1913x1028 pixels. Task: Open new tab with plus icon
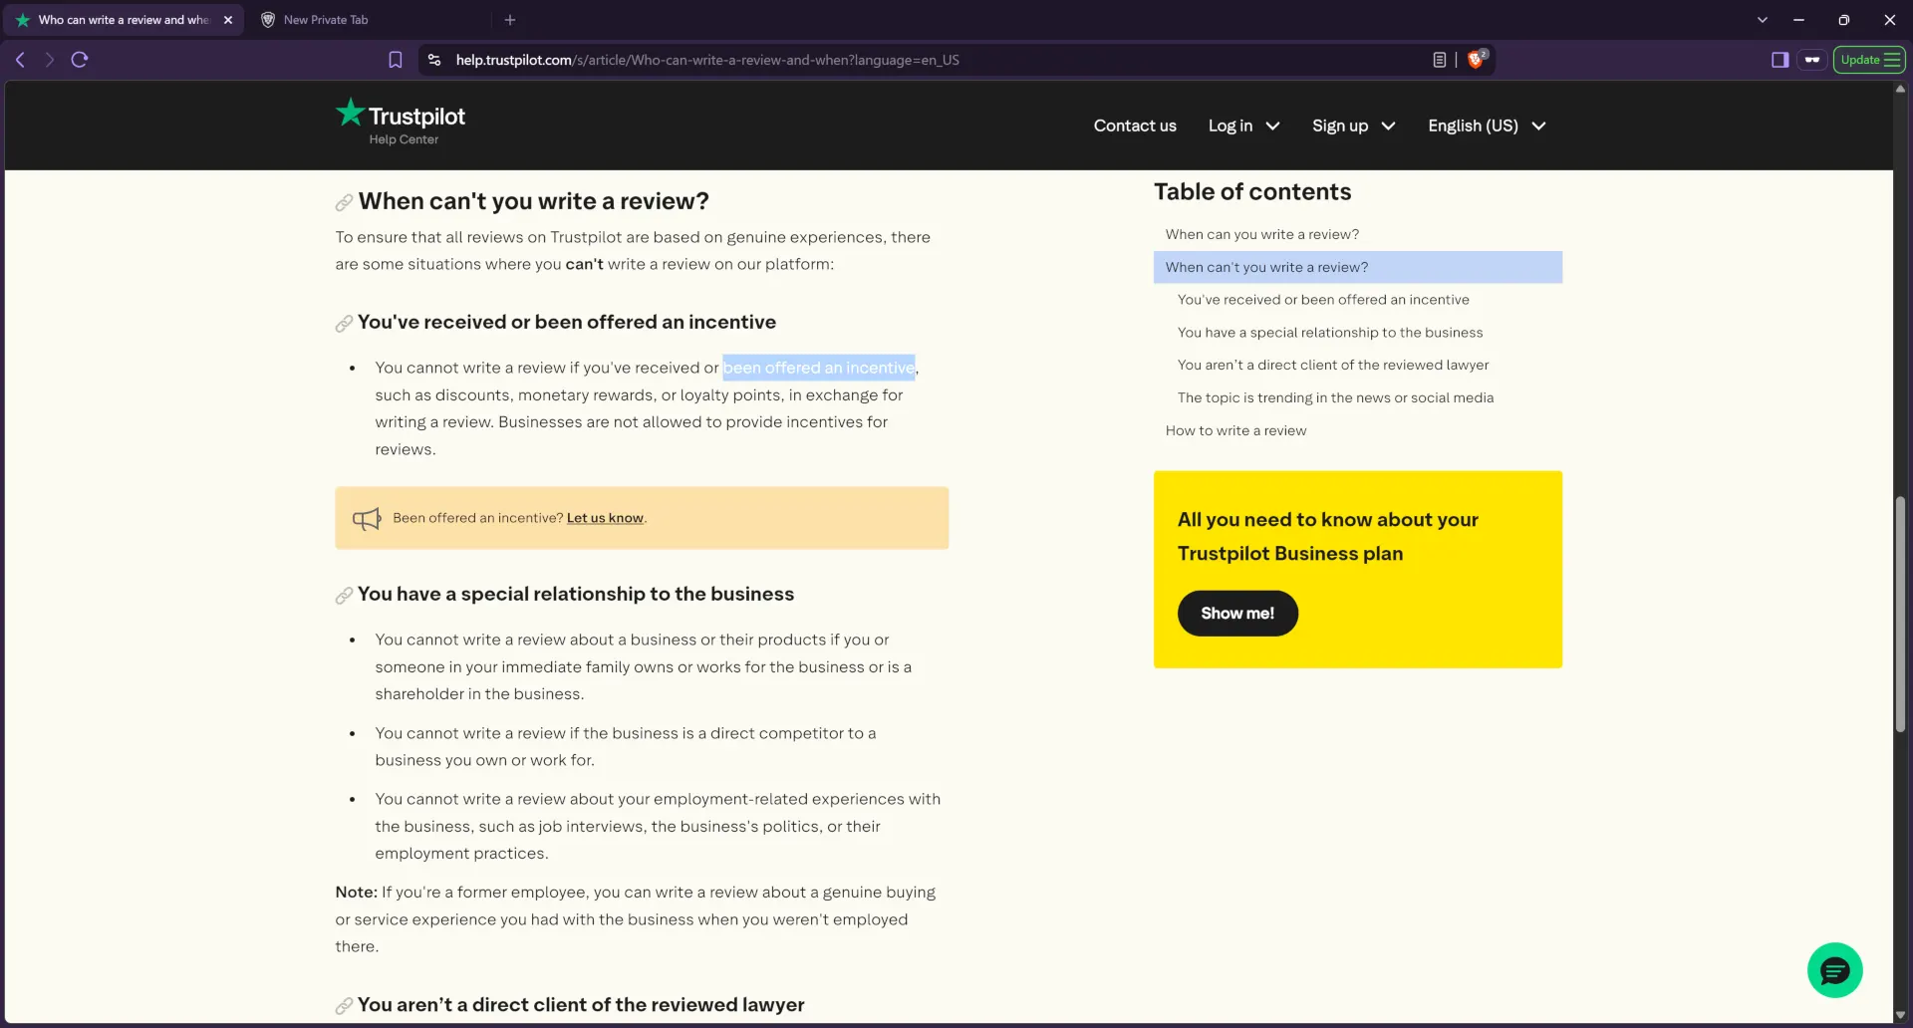point(510,20)
